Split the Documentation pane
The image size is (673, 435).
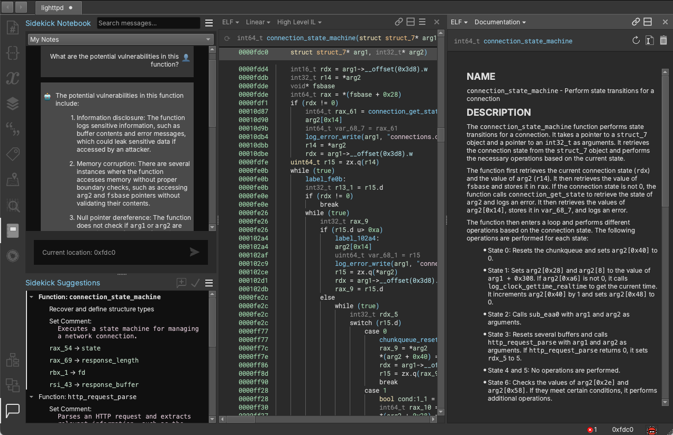[x=648, y=22]
